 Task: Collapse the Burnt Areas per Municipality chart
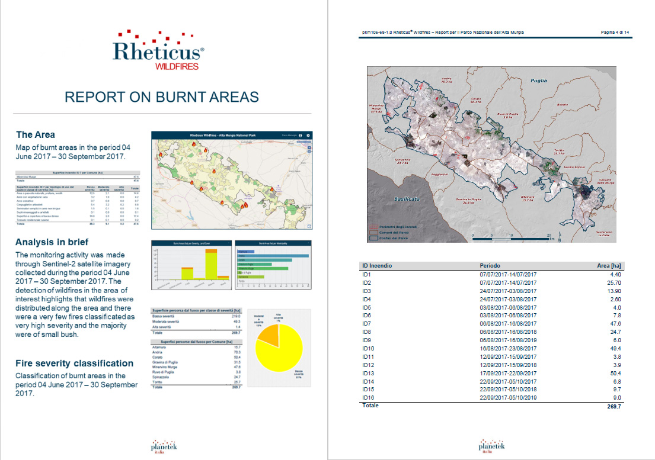coord(309,243)
